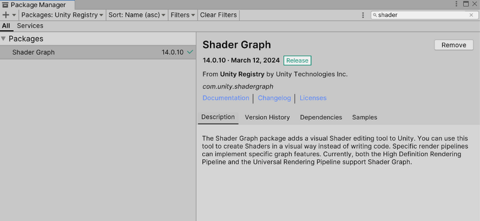The width and height of the screenshot is (480, 221).
Task: Click the green installed checkmark icon
Action: coord(190,52)
